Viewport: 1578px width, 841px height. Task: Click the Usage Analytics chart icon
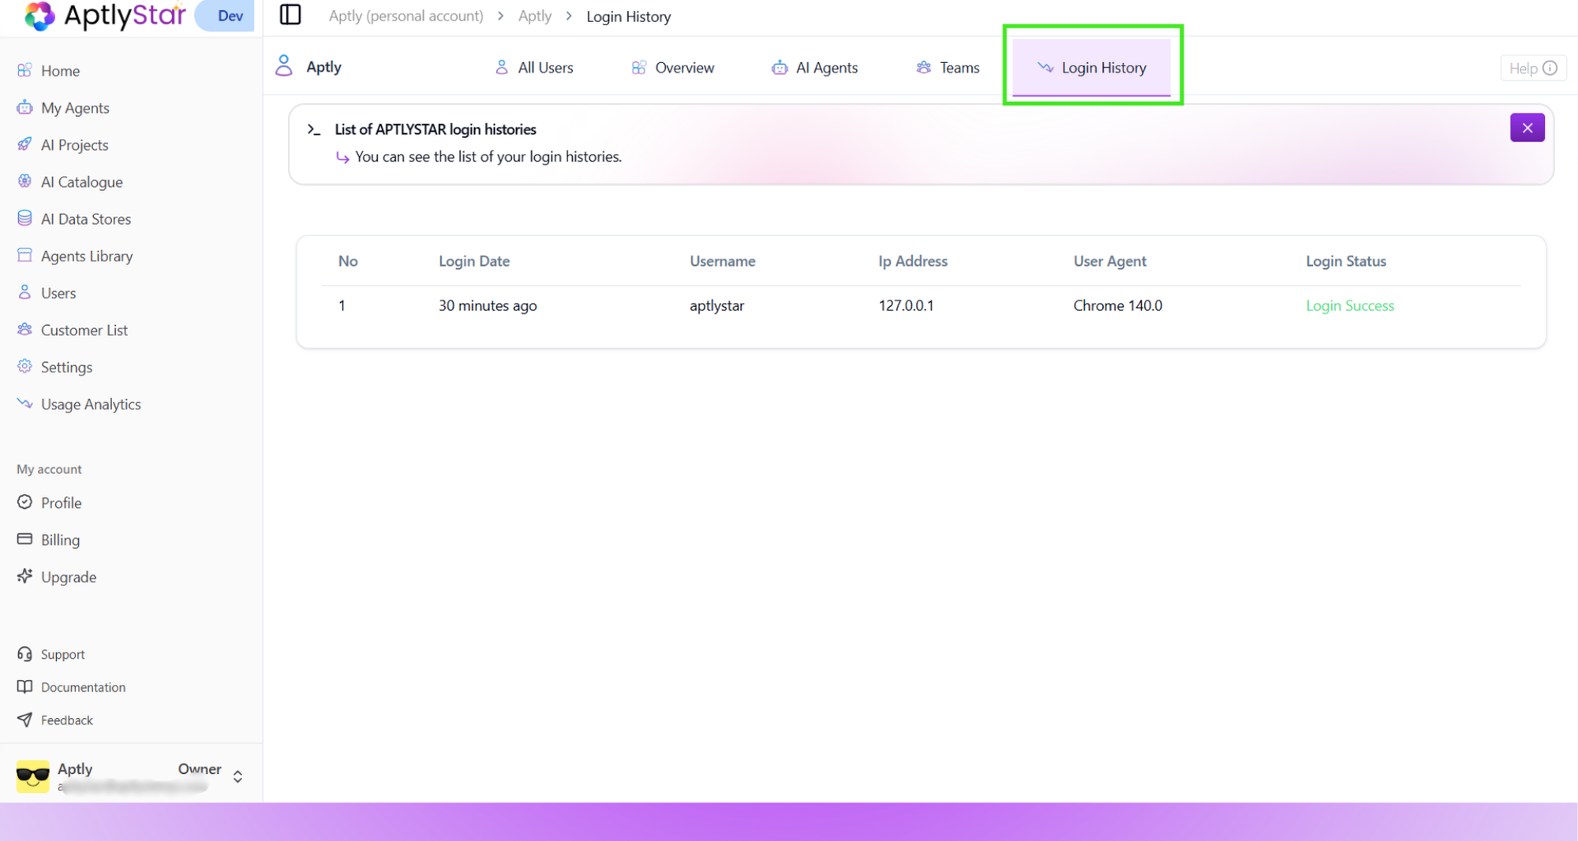click(x=24, y=404)
